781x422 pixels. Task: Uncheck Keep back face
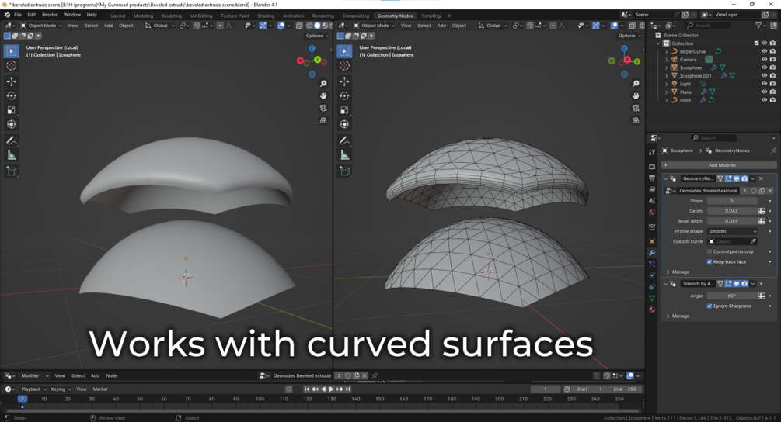point(710,262)
